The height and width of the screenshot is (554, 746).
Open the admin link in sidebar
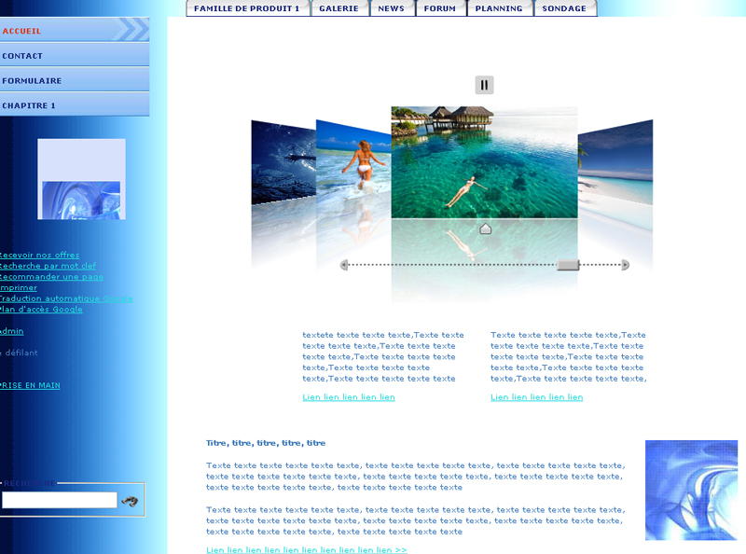click(x=12, y=331)
